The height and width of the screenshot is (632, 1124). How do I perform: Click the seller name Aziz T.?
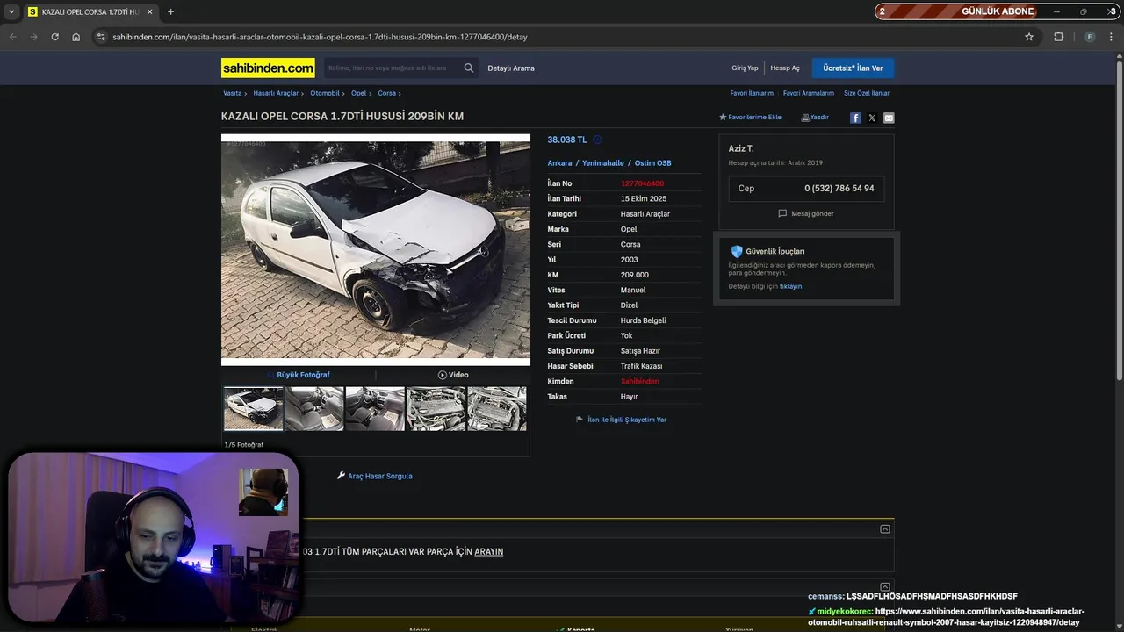click(741, 148)
